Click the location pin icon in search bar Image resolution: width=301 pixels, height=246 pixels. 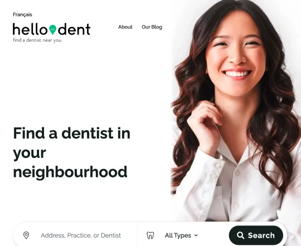pos(26,235)
